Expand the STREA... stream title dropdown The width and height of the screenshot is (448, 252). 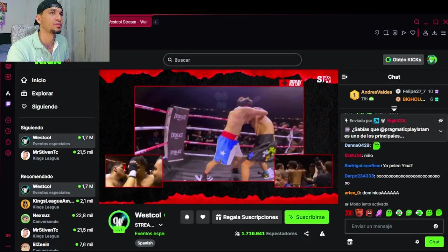pyautogui.click(x=161, y=225)
